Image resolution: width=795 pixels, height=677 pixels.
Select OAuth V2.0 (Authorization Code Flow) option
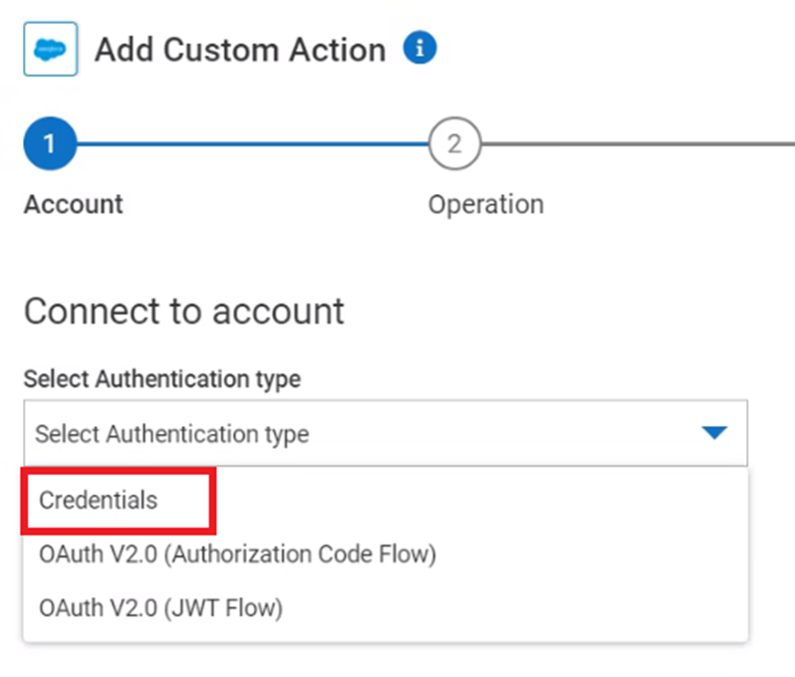click(x=237, y=554)
